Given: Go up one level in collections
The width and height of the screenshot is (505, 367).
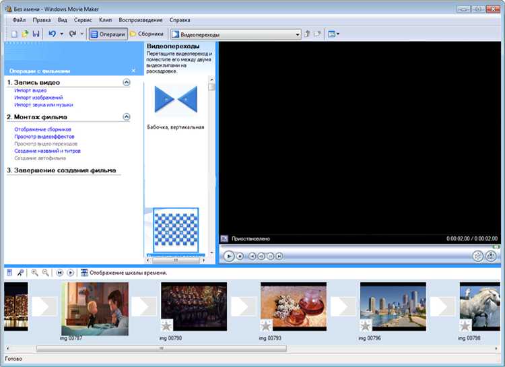Looking at the screenshot, I should [x=307, y=34].
